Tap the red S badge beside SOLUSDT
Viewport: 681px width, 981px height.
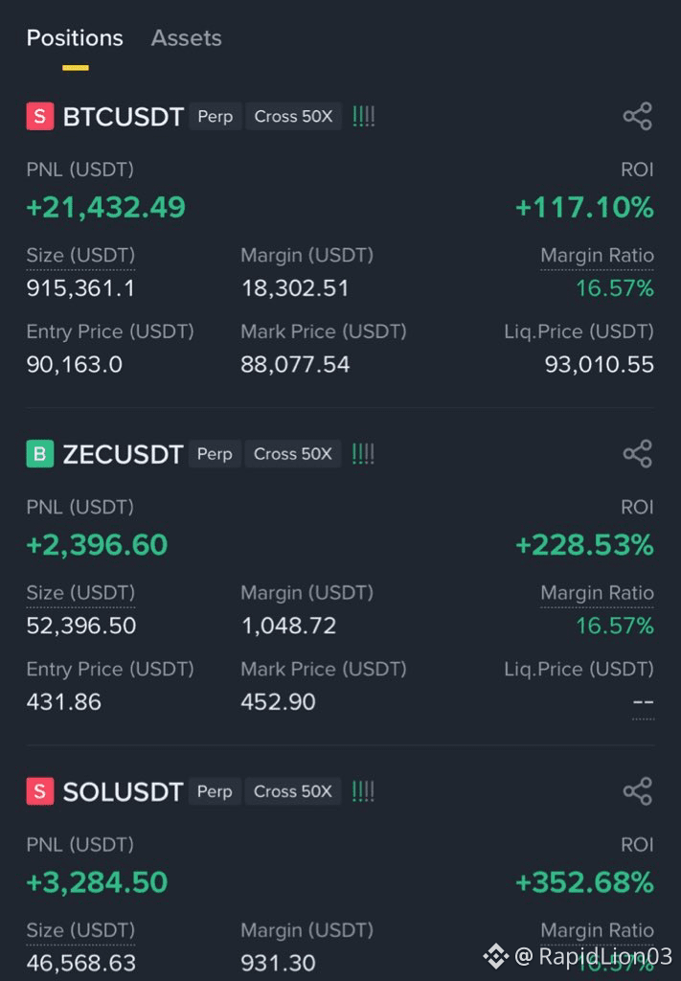point(40,791)
